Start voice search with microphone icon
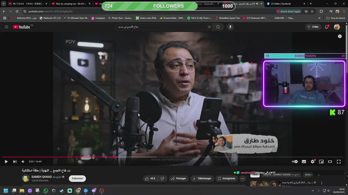 click(230, 27)
